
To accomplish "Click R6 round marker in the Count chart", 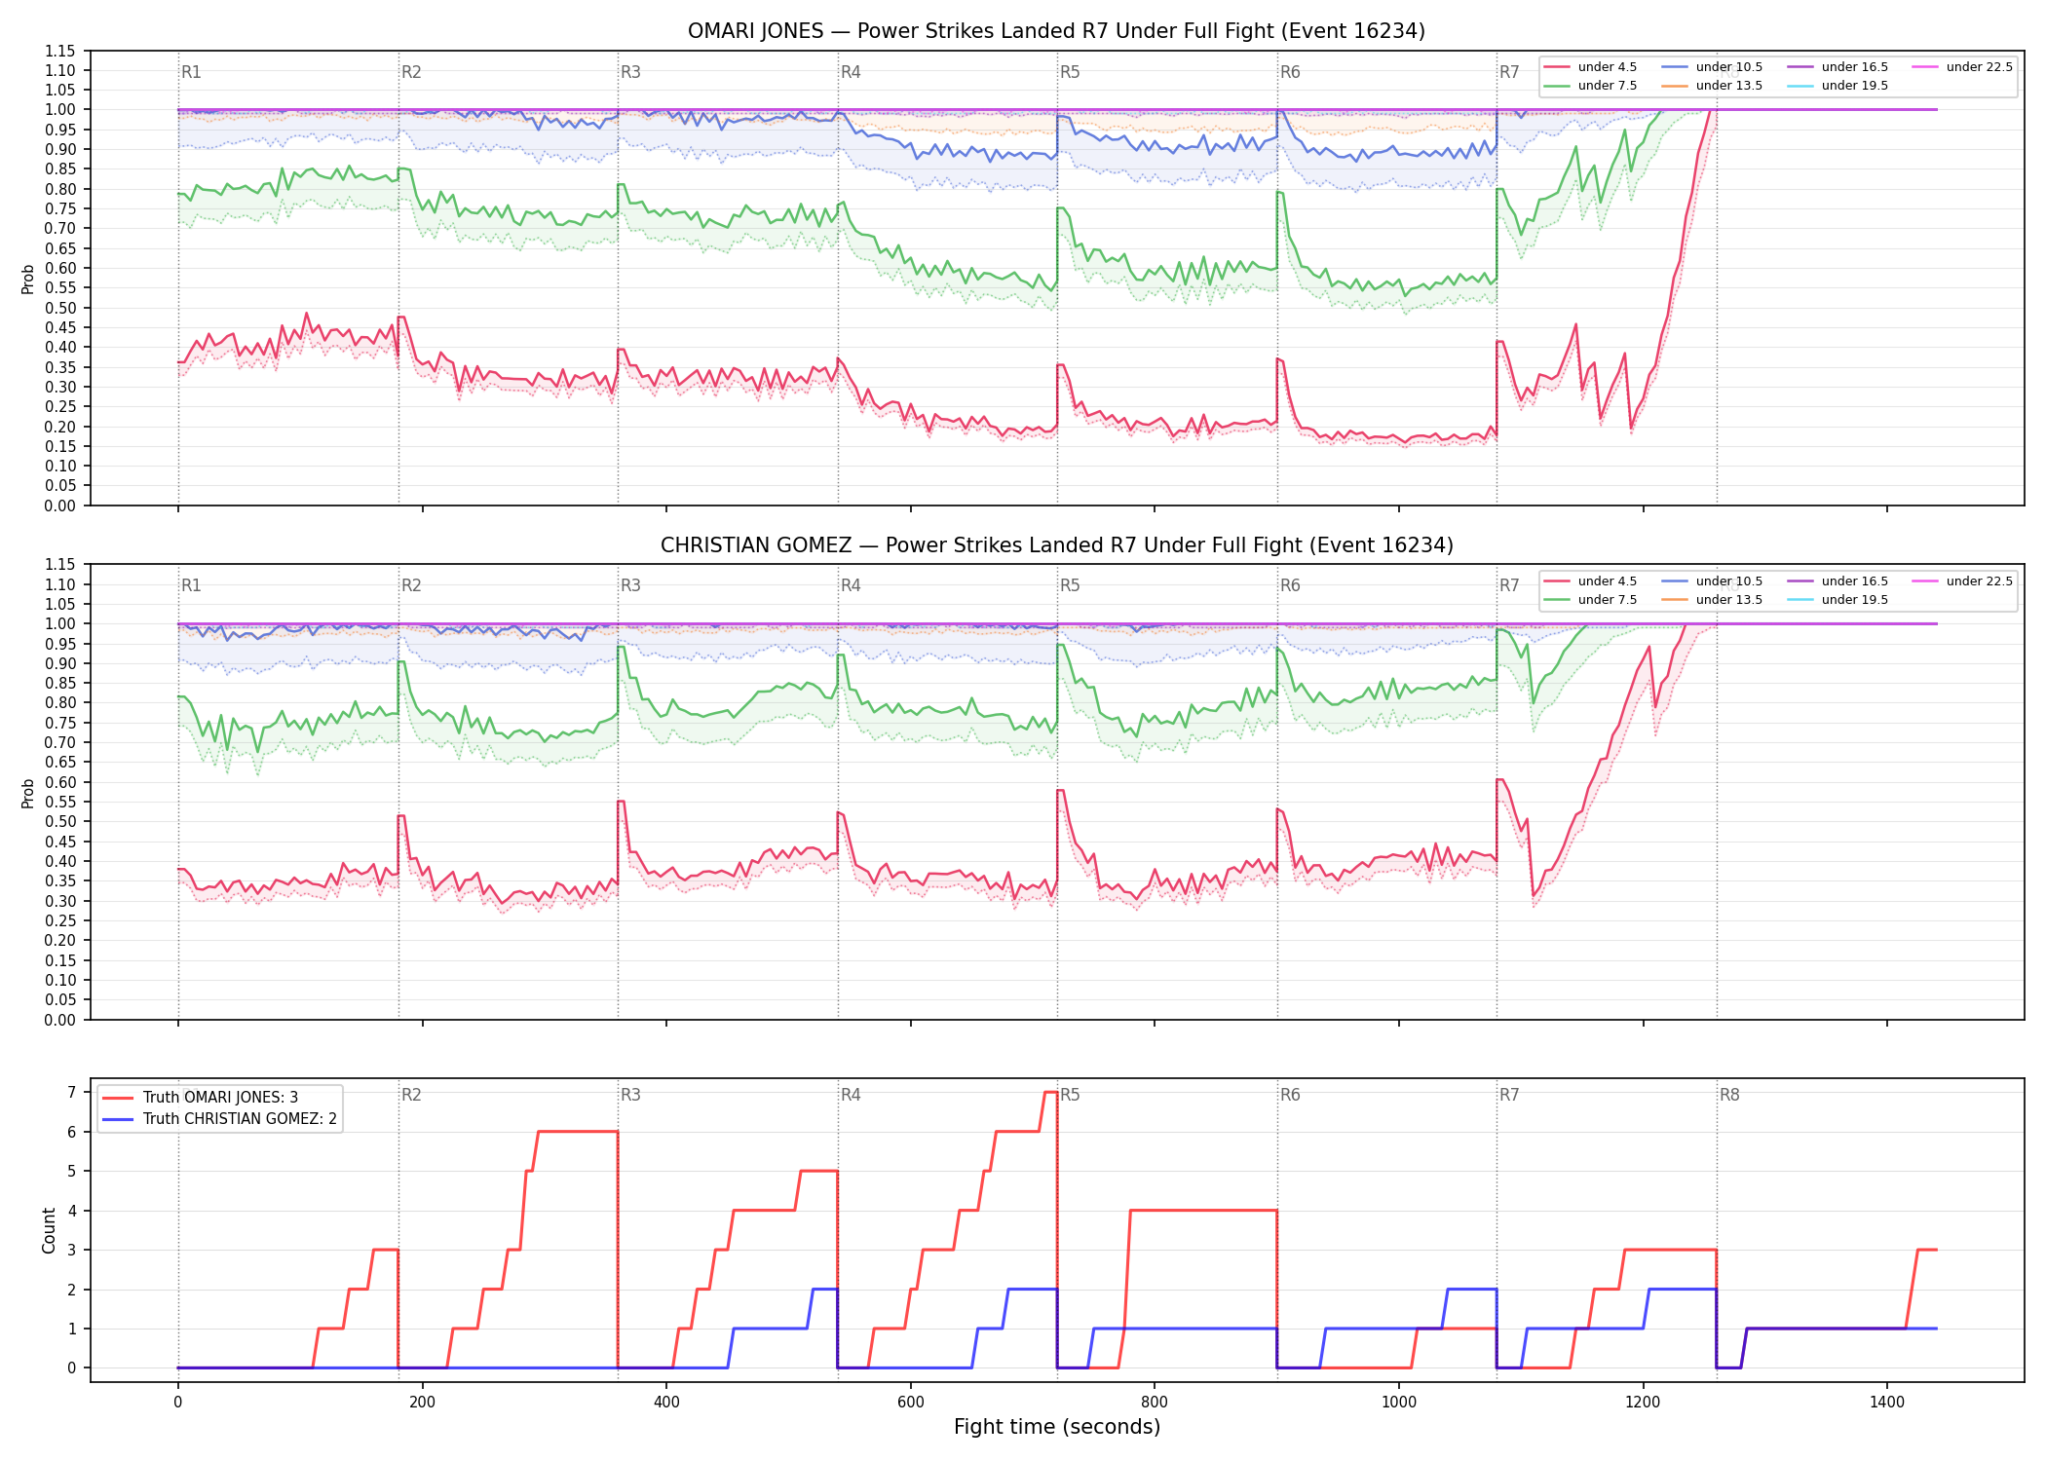I will [x=1290, y=1095].
